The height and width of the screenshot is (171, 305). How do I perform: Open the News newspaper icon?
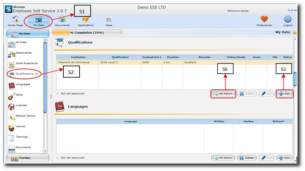pyautogui.click(x=109, y=20)
